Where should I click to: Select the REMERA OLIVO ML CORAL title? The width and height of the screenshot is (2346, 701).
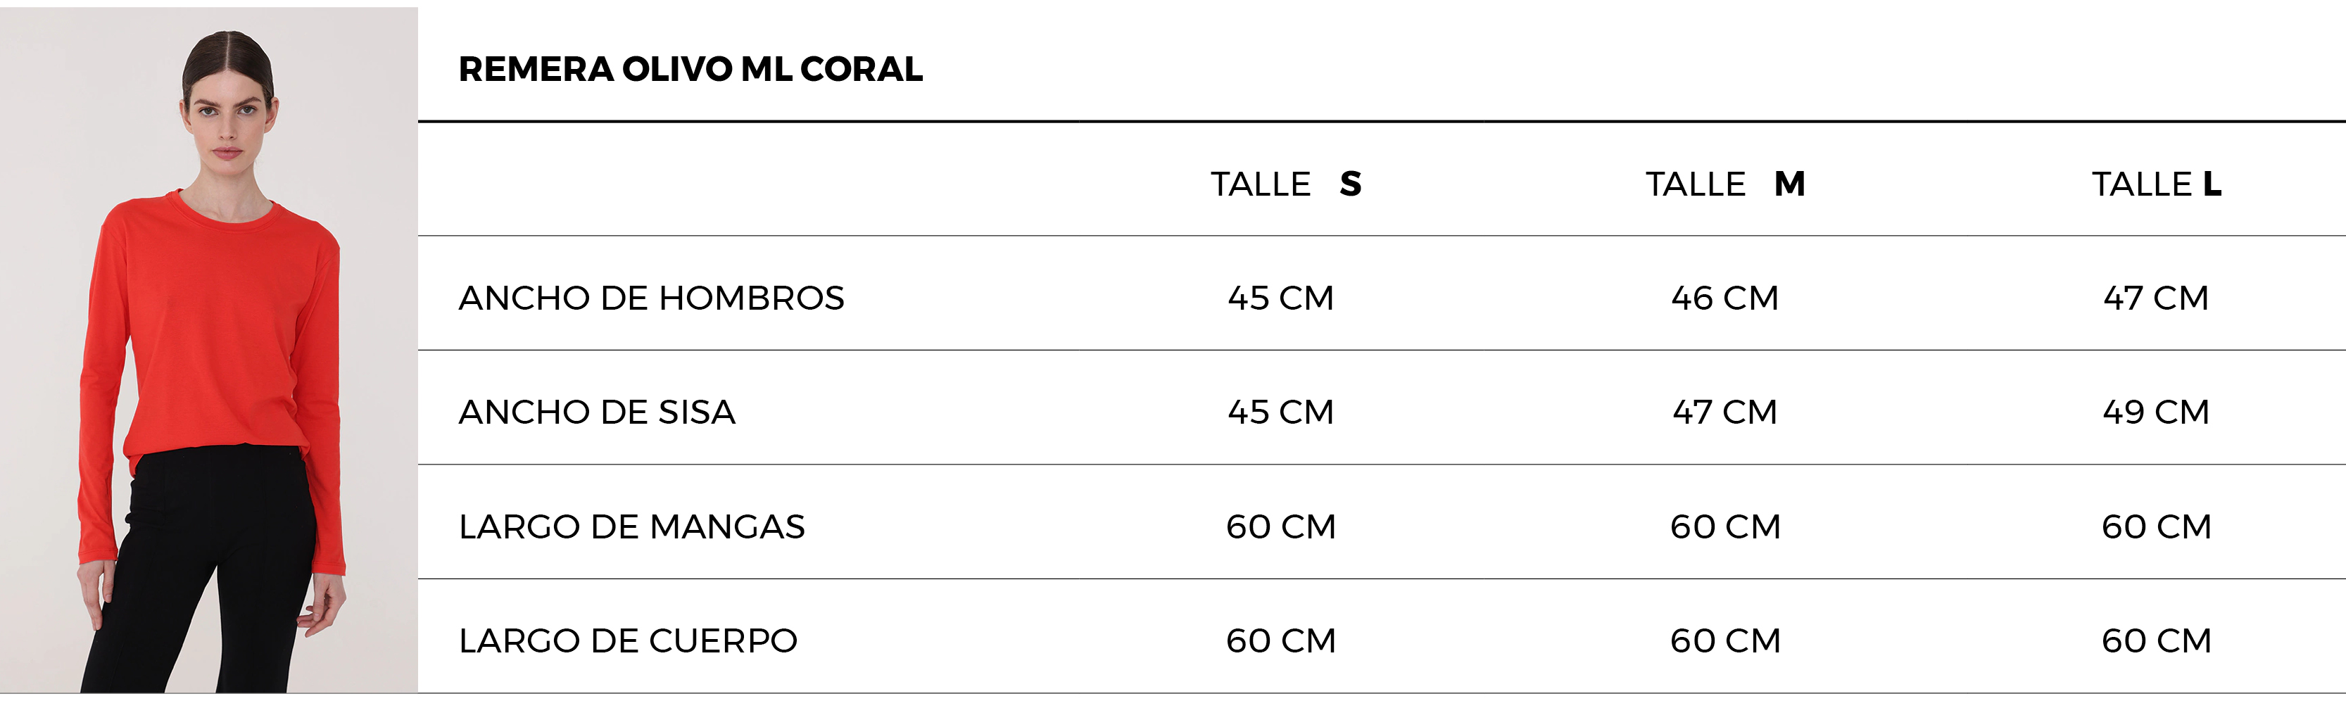click(690, 69)
